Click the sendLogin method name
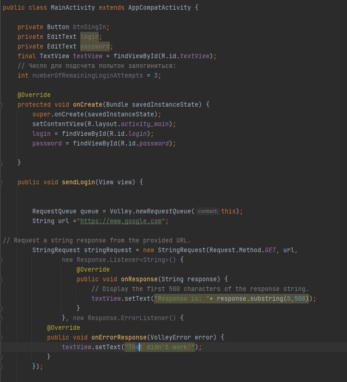The image size is (347, 382). click(x=78, y=182)
